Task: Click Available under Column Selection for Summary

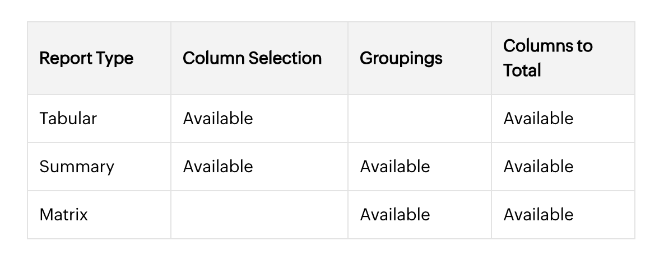Action: click(218, 167)
